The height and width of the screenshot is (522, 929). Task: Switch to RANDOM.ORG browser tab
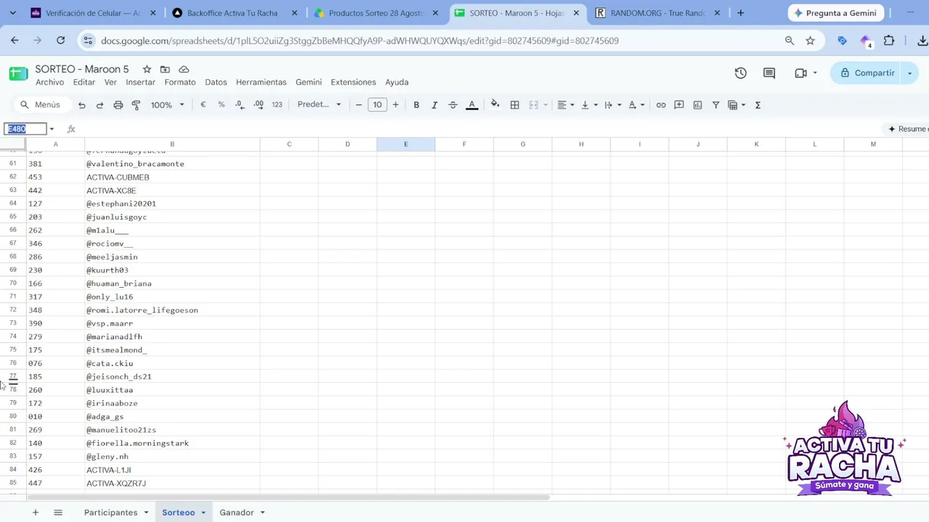coord(659,13)
